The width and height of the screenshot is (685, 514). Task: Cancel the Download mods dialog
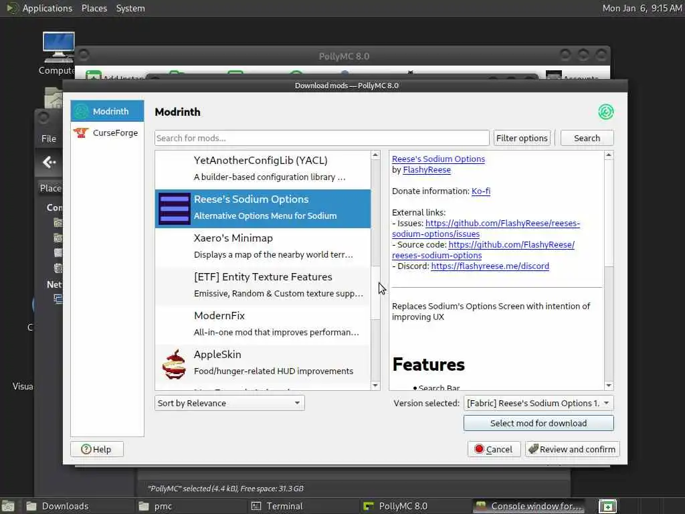[494, 449]
